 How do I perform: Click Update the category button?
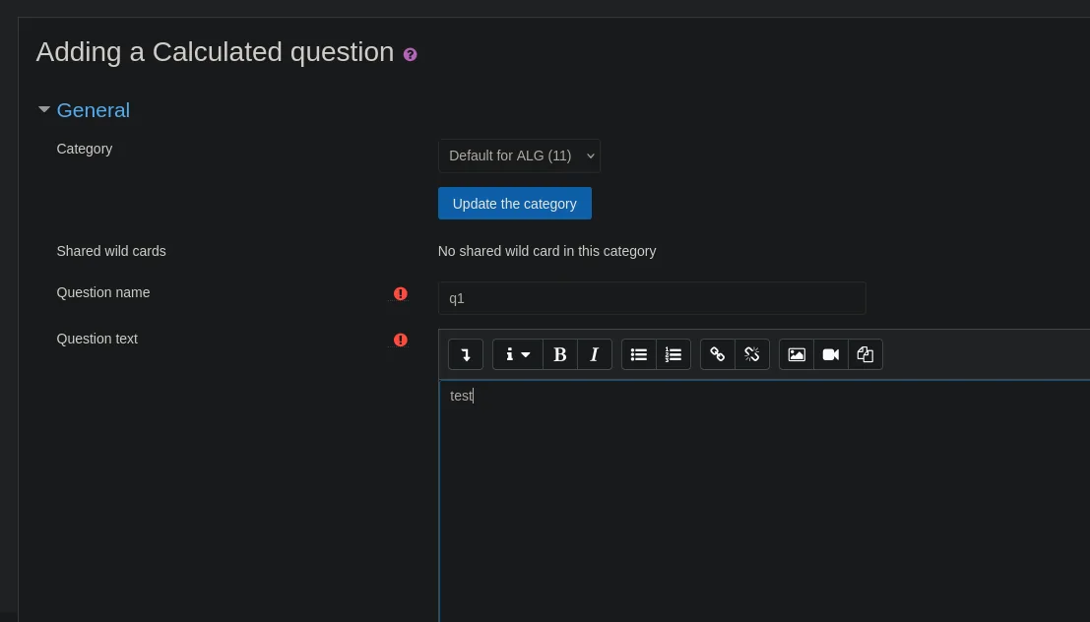click(514, 204)
